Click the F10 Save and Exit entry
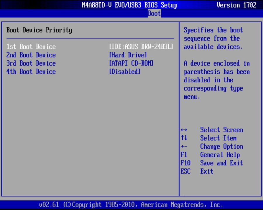The height and width of the screenshot is (210, 263). point(213,163)
